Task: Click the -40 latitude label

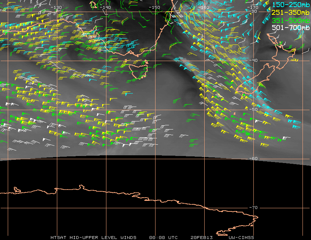Action: click(x=253, y=60)
